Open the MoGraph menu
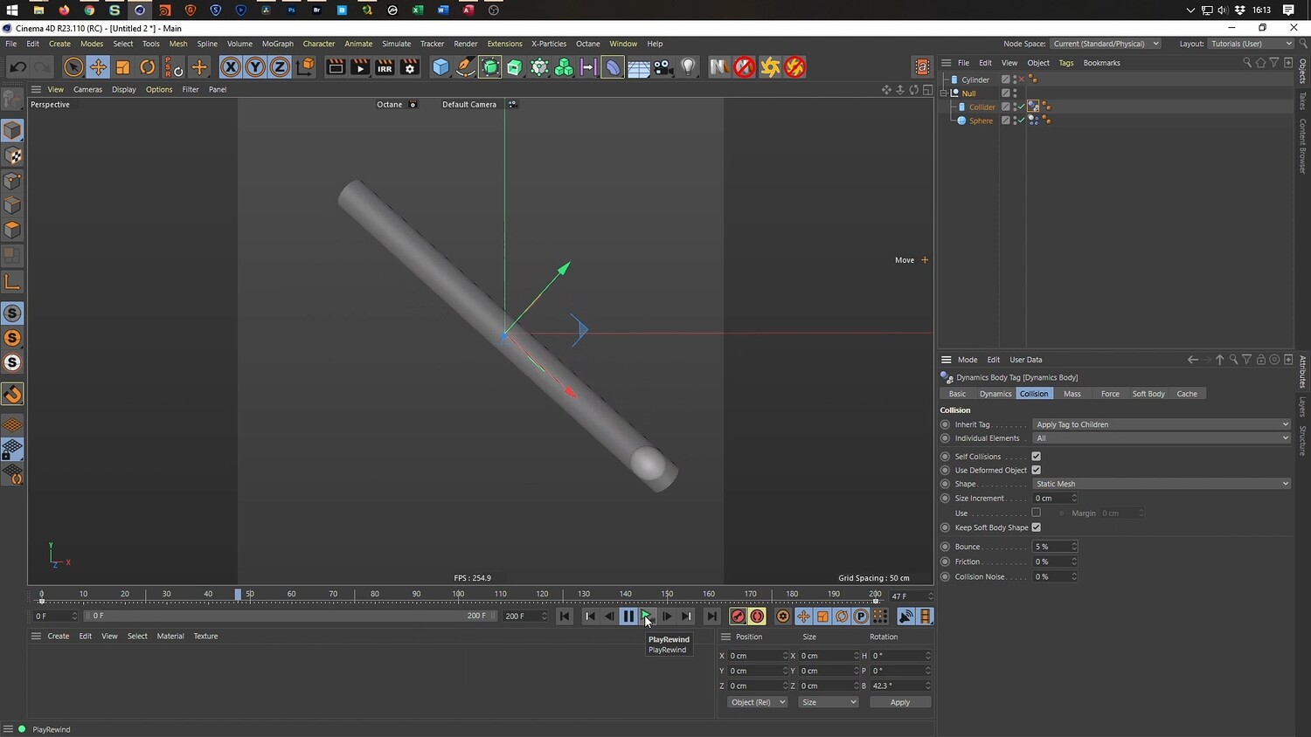 [x=277, y=44]
